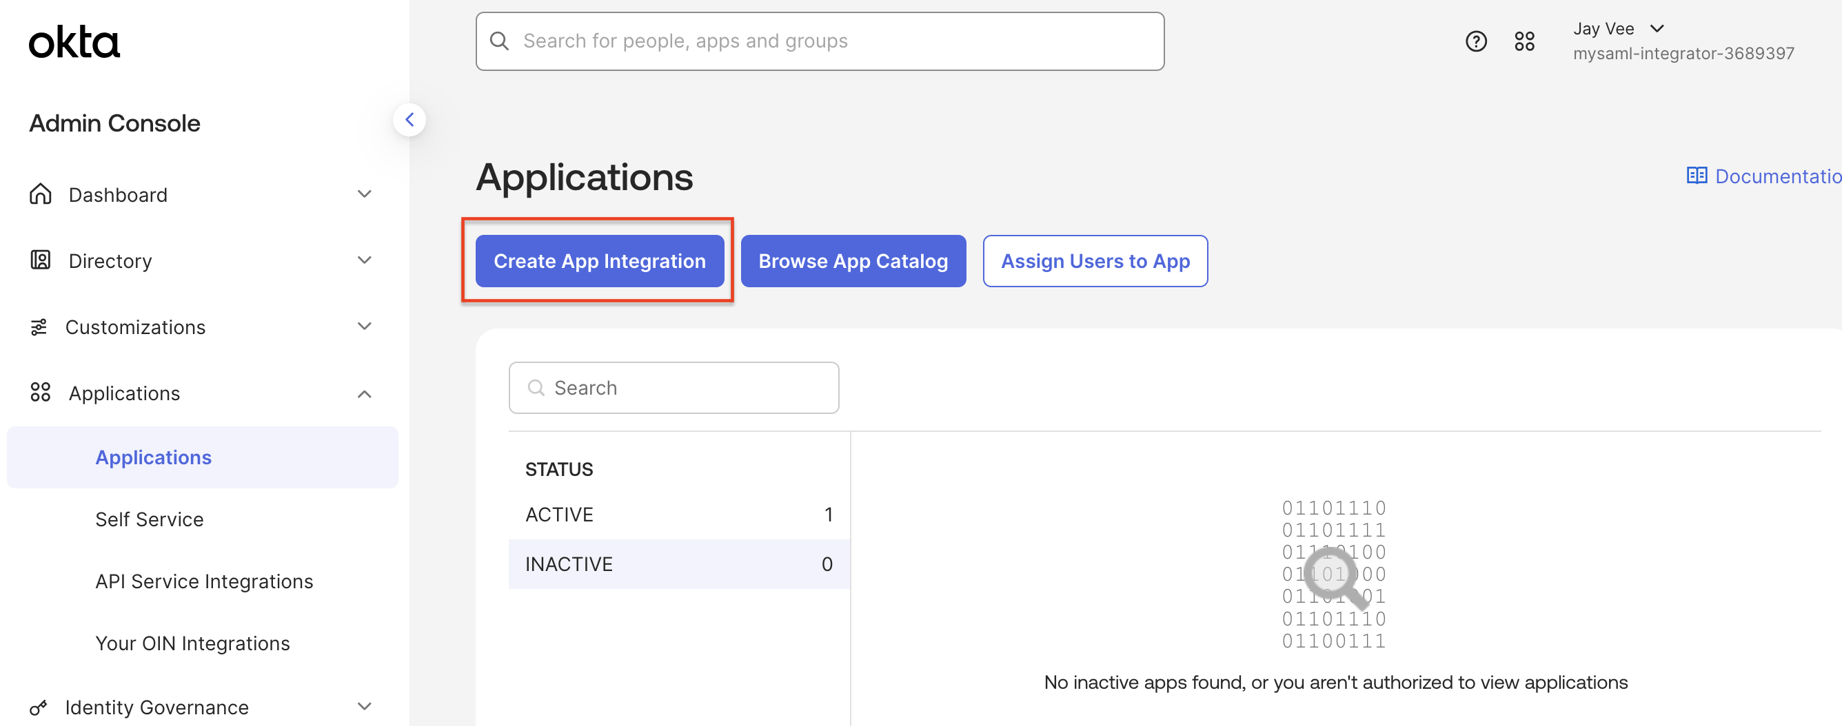Click Browse App Catalog button
This screenshot has width=1842, height=726.
tap(853, 261)
